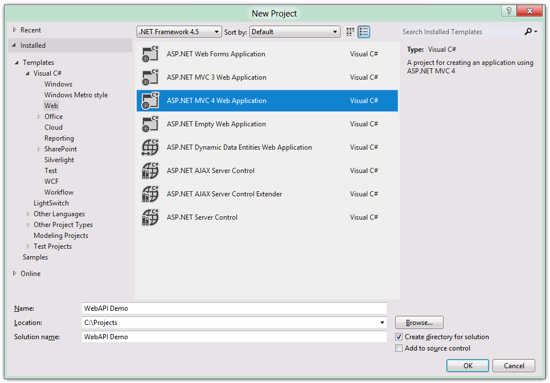This screenshot has width=550, height=383.
Task: Expand the SharePoint tree node
Action: [39, 150]
